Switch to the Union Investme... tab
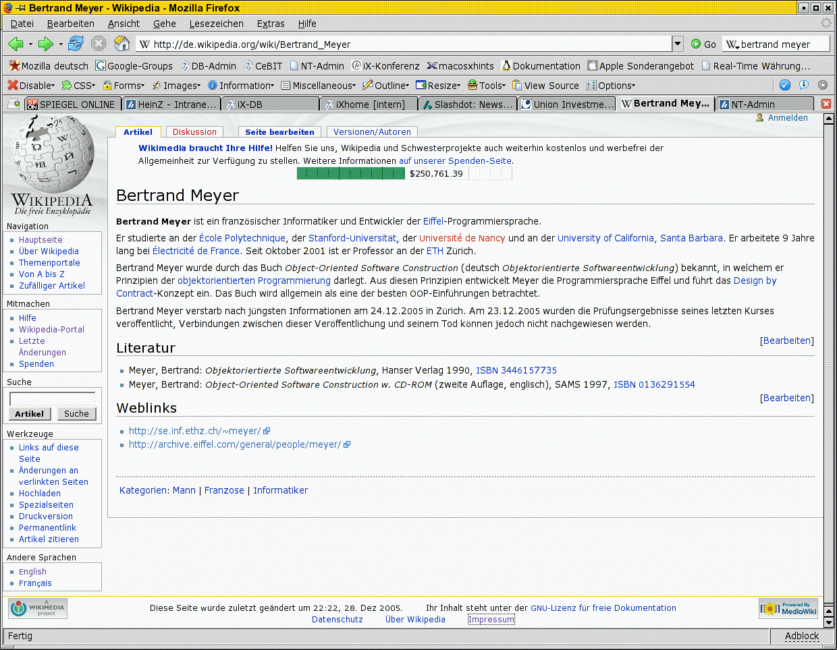Image resolution: width=837 pixels, height=650 pixels. click(x=567, y=104)
